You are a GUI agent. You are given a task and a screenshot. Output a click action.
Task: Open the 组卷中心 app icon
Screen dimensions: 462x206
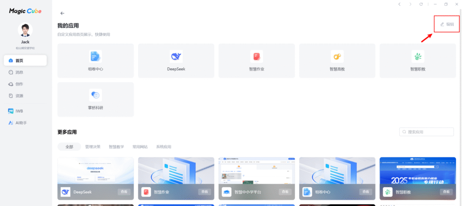coord(95,56)
